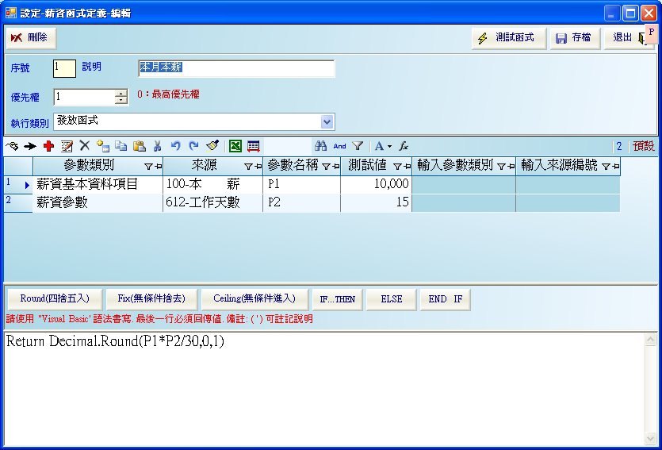
Task: Insert Round(四捨五入) function
Action: click(x=55, y=299)
